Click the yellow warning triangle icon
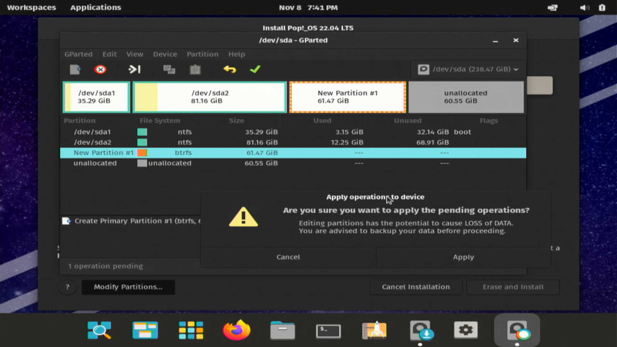 coord(243,217)
